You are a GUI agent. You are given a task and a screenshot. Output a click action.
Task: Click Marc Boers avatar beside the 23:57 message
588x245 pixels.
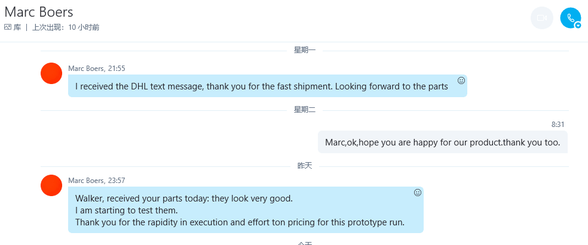[51, 185]
